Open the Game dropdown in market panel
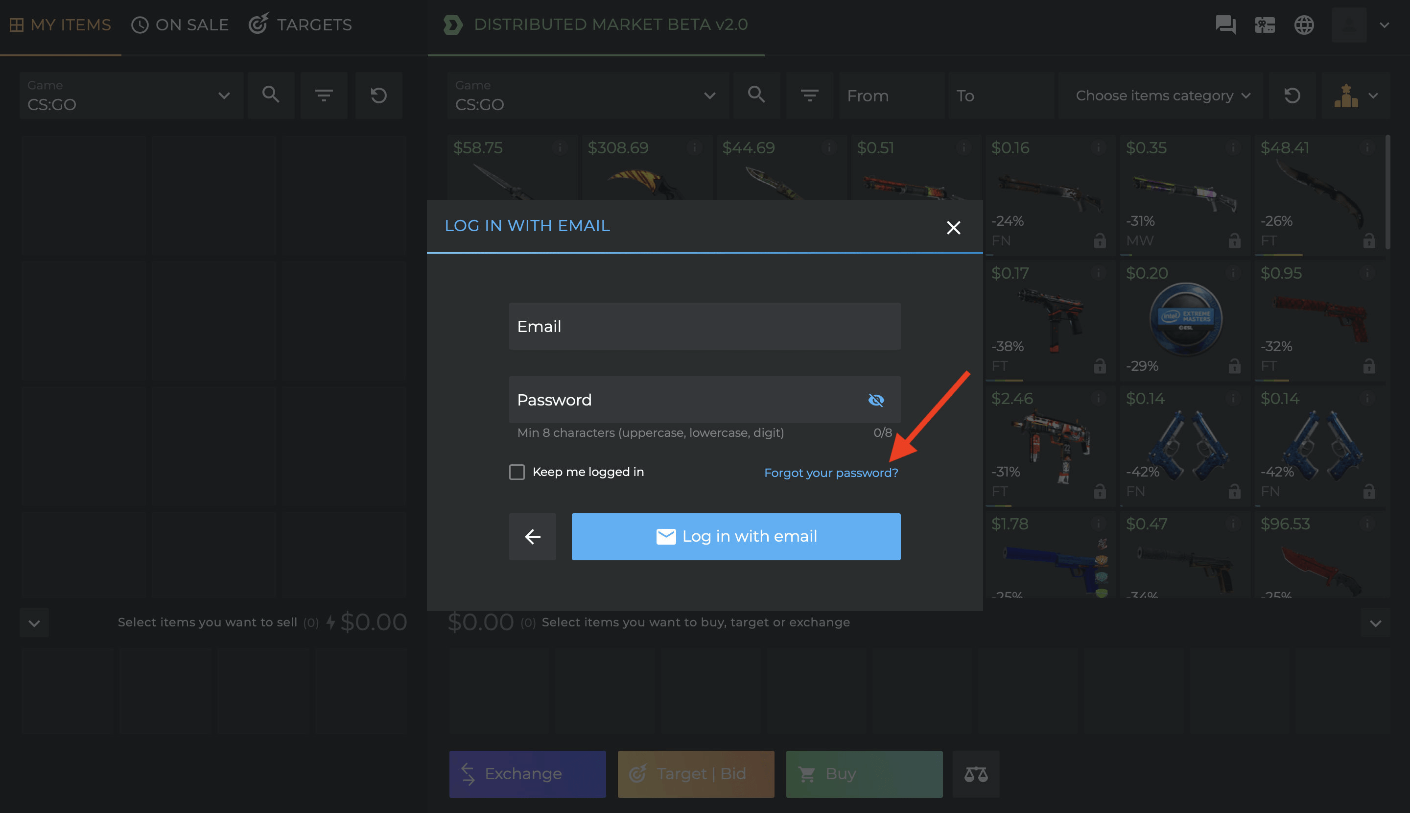Screen dimensions: 1410x813 [x=588, y=95]
